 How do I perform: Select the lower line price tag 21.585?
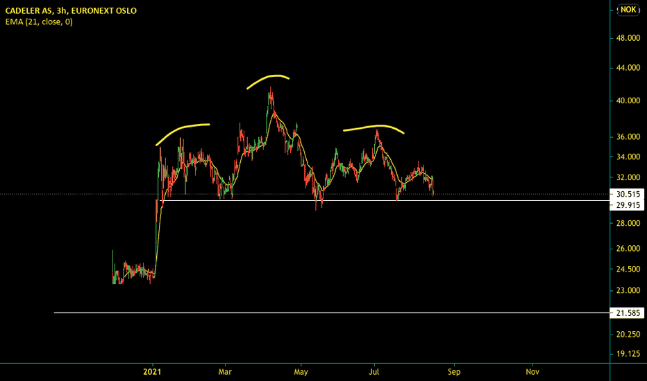click(x=627, y=313)
